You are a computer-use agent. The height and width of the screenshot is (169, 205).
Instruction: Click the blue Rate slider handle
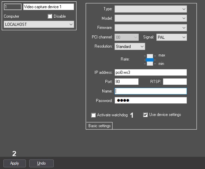click(150, 60)
